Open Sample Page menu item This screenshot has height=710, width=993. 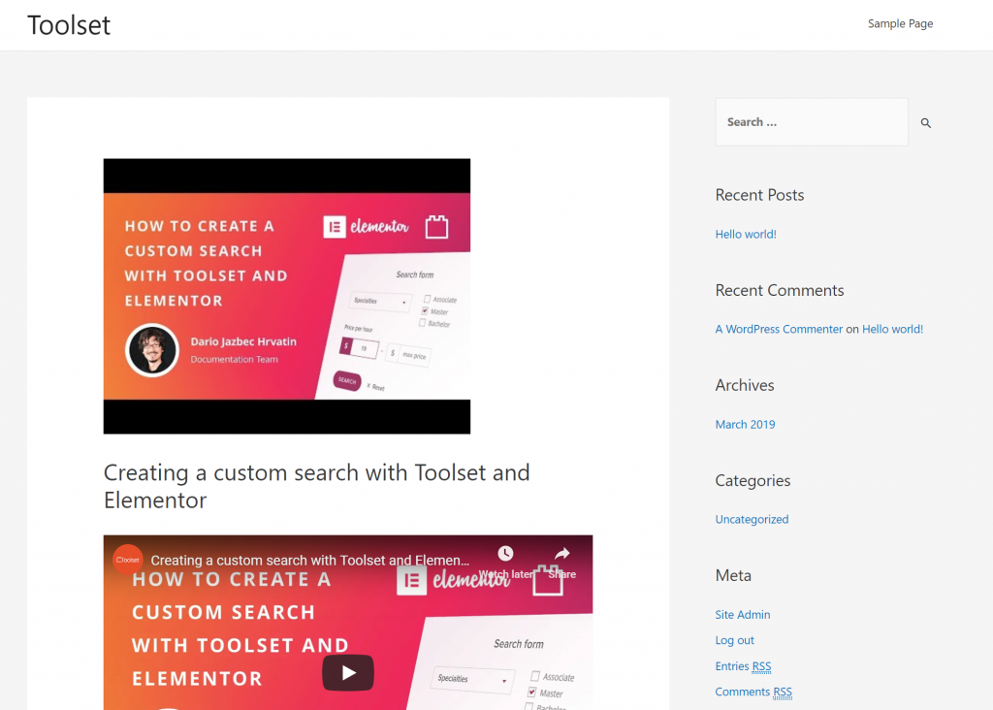point(900,23)
